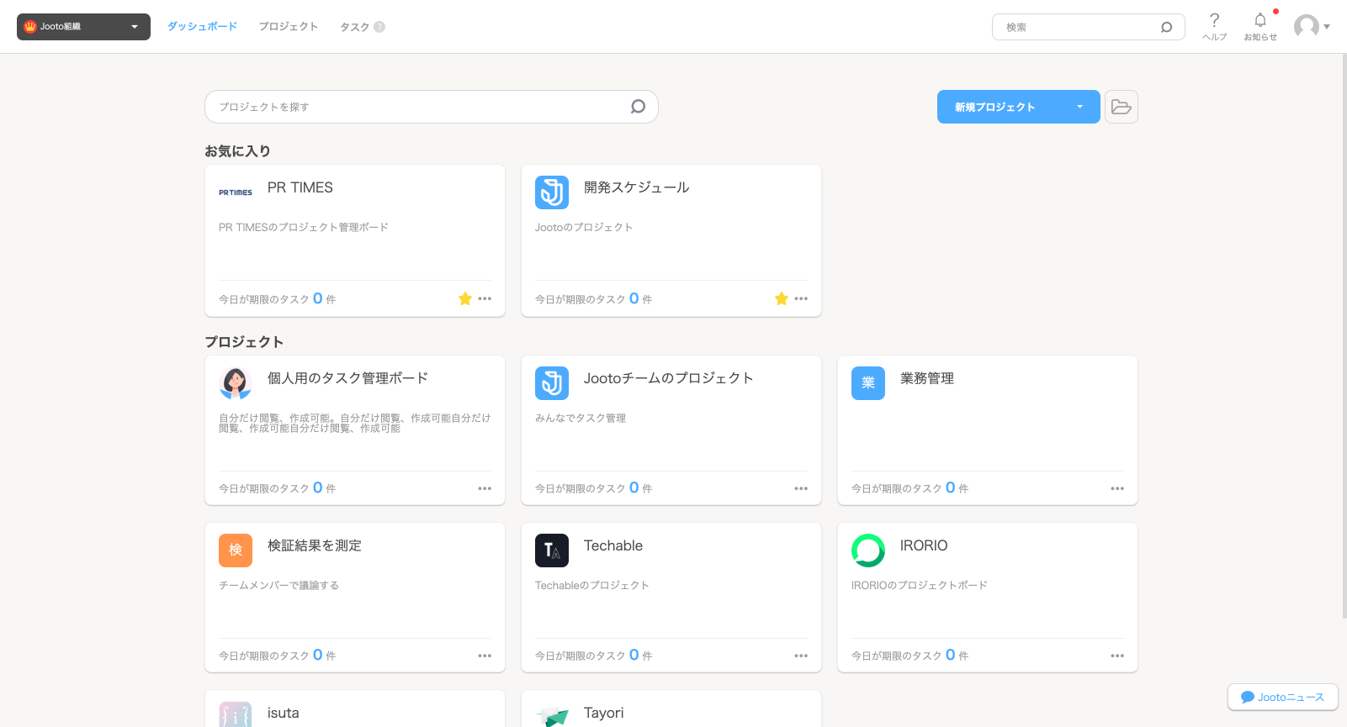1347x727 pixels.
Task: Unfavorite the PR TIMES project star
Action: point(464,299)
